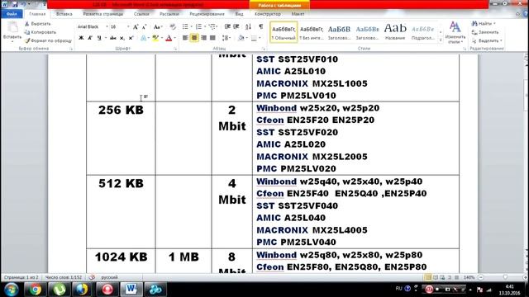The height and width of the screenshot is (297, 529).
Task: Open Изменить стили menu
Action: pos(455,33)
